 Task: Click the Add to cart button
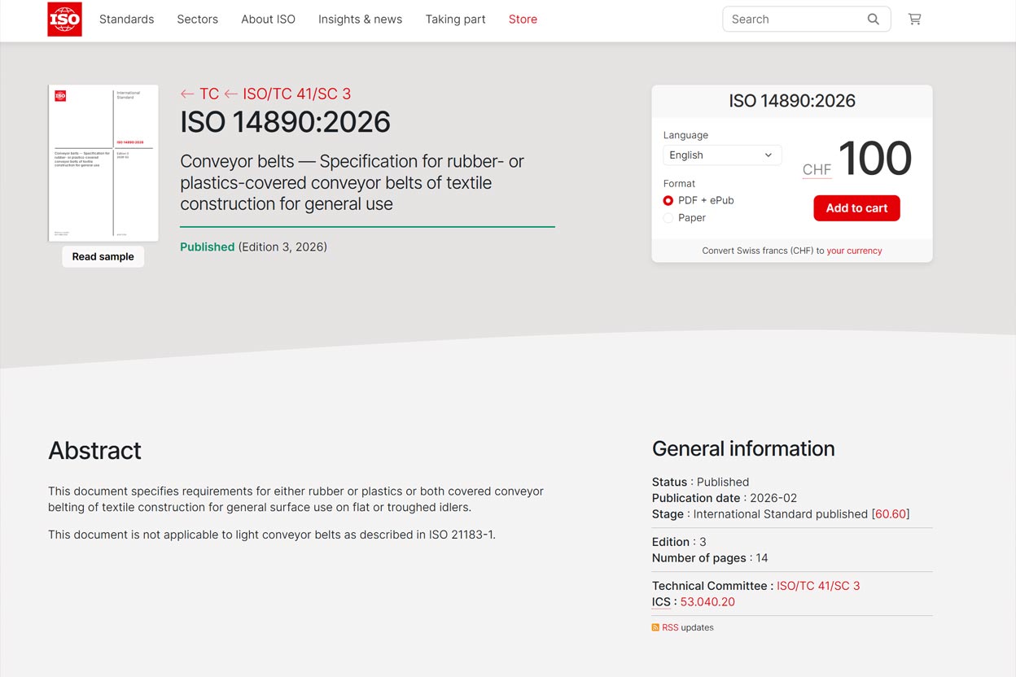856,208
